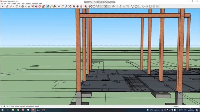Open the Edit menu
Screen dimensions: 200x112
point(5,3)
